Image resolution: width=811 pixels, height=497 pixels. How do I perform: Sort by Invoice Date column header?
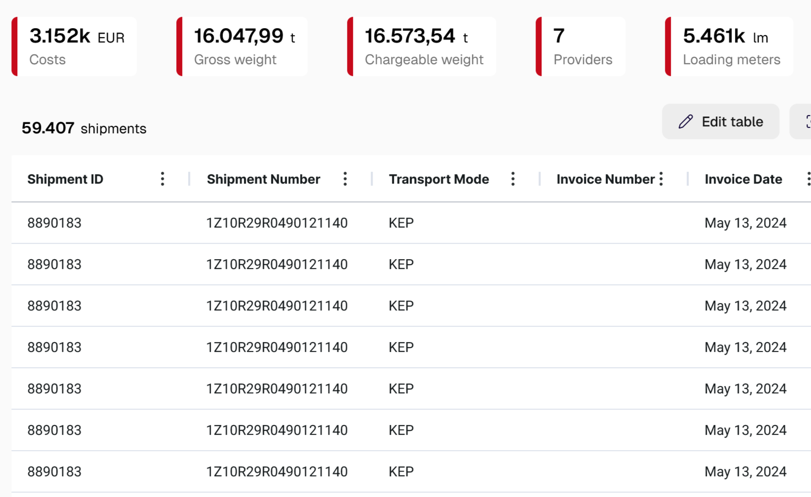[x=743, y=179]
